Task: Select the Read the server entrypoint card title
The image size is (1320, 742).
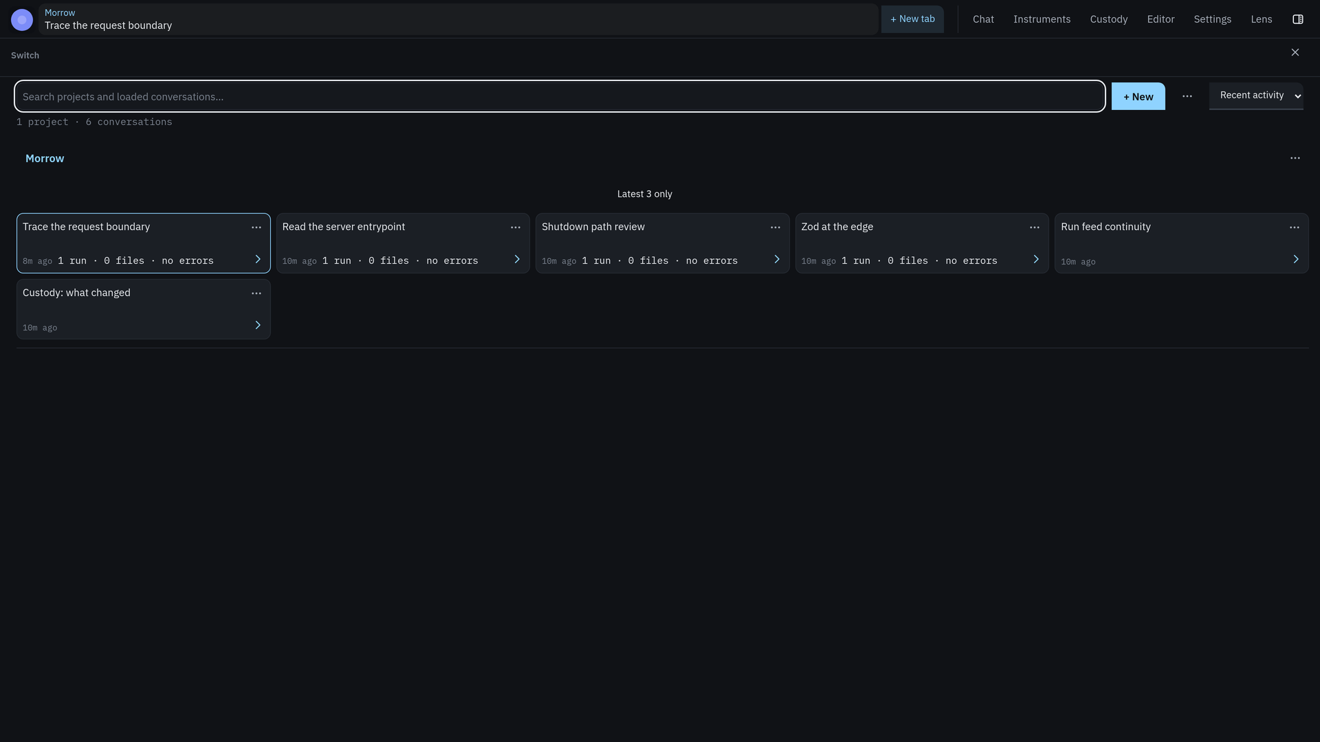Action: point(344,227)
